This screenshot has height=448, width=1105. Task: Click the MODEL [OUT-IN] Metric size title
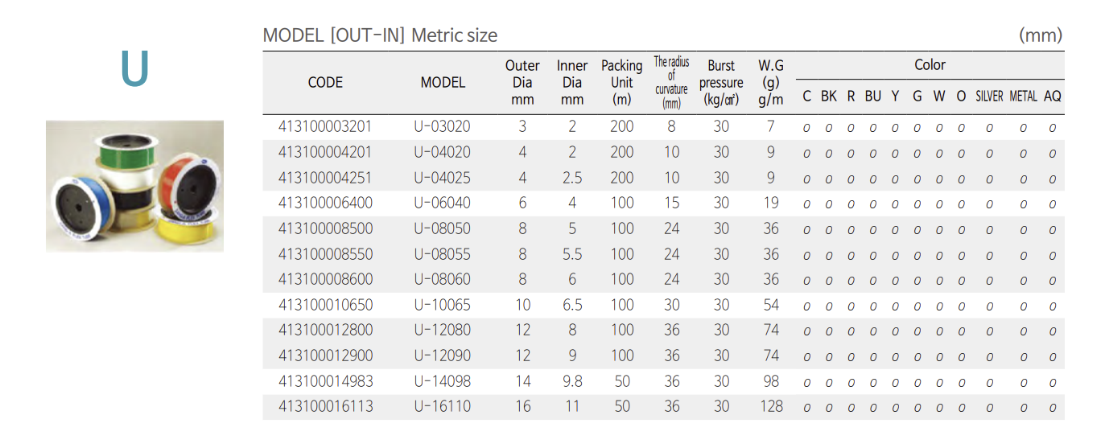(x=380, y=35)
